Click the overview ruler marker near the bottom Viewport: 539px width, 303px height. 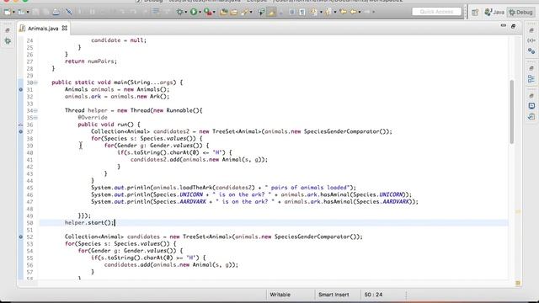click(518, 283)
